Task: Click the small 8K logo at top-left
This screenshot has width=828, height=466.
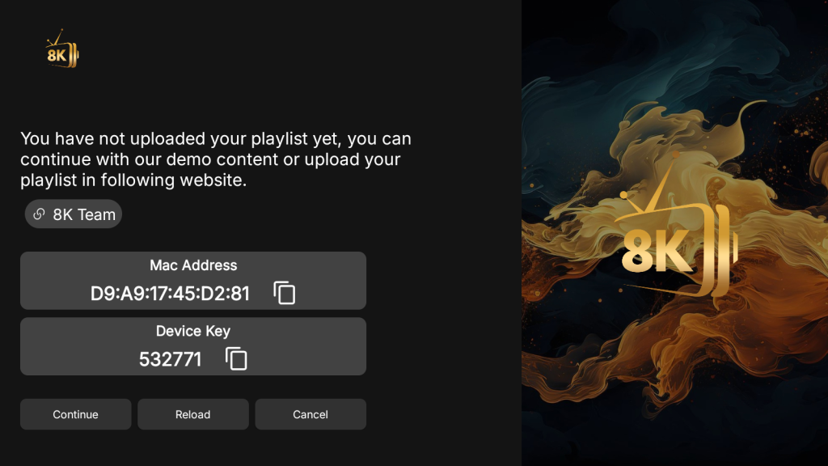Action: [x=62, y=53]
